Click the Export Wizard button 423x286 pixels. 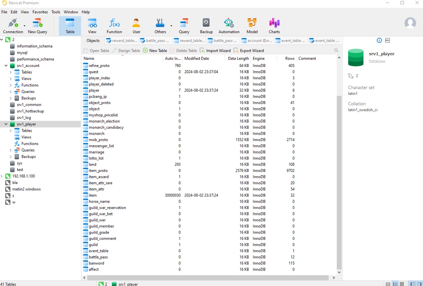tap(249, 51)
